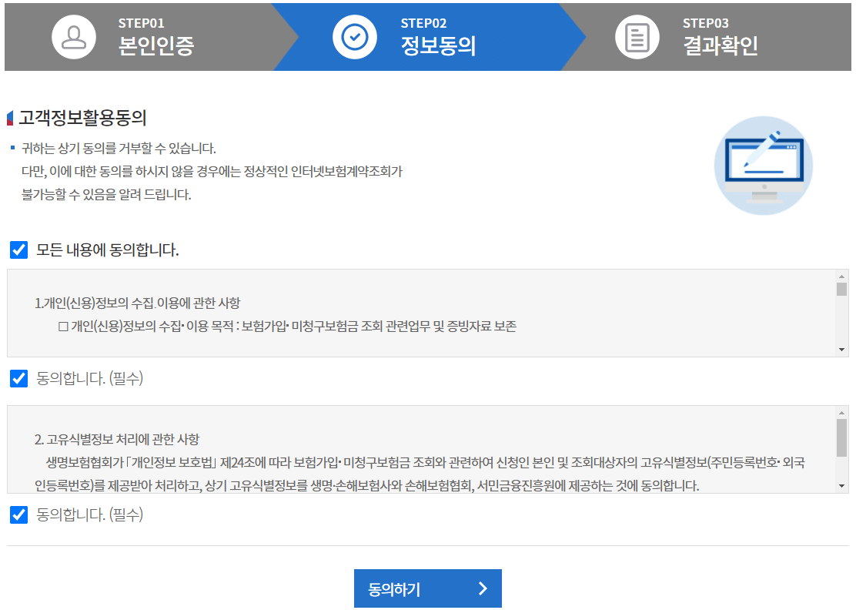Click the blue monitor illustration icon
856x610 pixels.
[x=763, y=164]
